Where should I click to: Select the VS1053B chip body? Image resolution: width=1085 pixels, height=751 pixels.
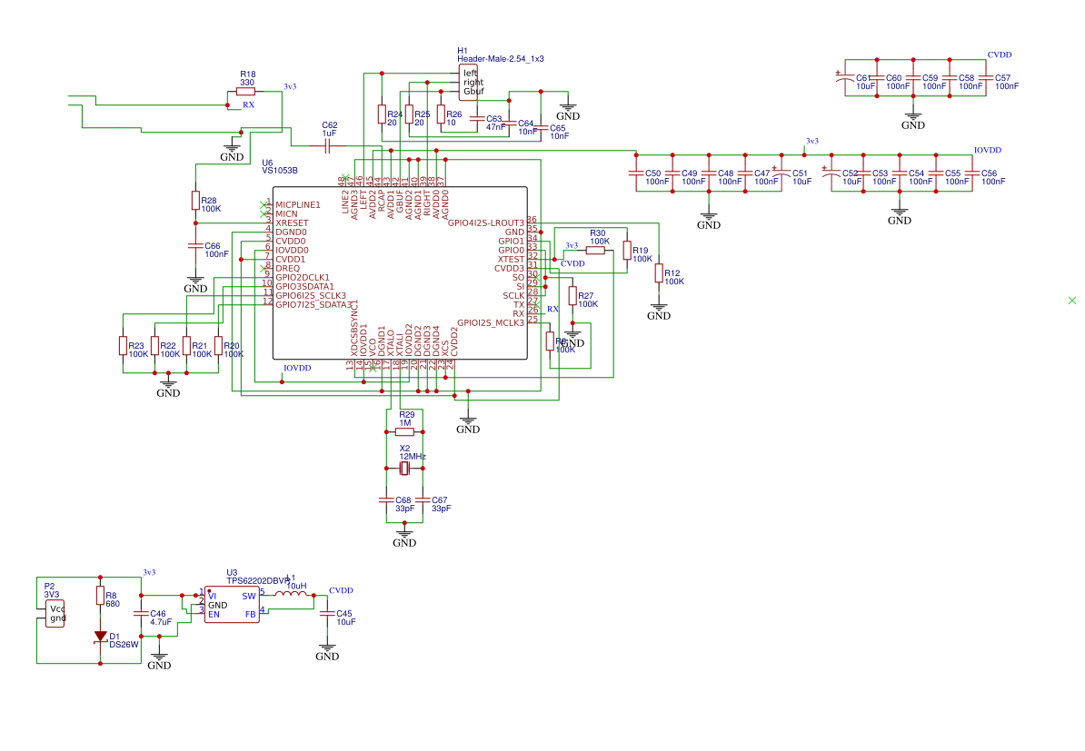[400, 272]
